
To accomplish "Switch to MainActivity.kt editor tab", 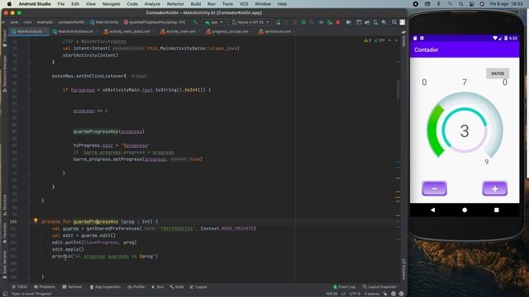I will point(29,31).
